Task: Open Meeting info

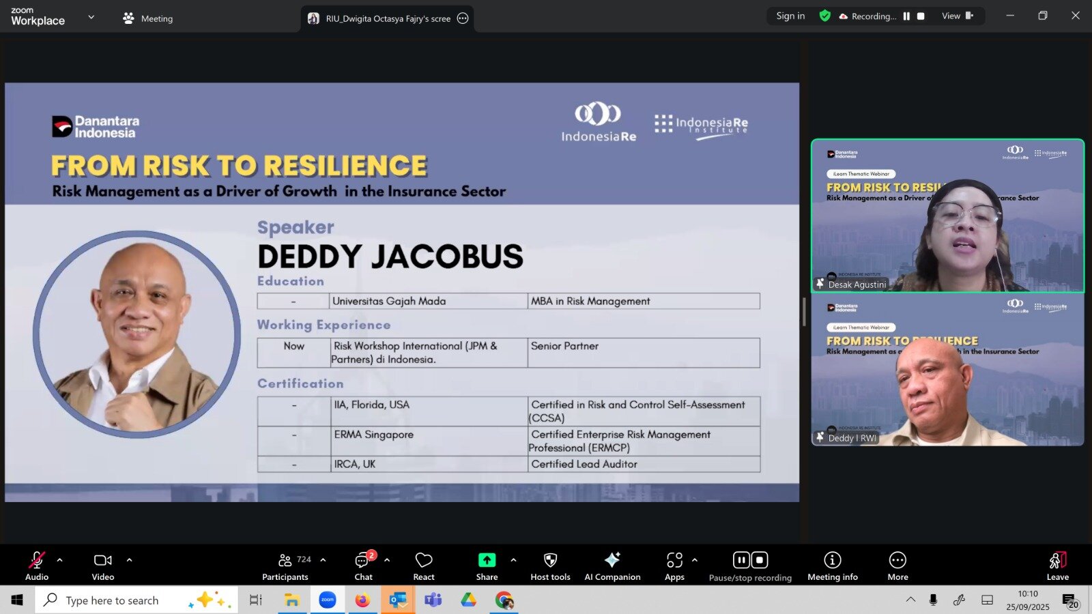Action: 832,566
